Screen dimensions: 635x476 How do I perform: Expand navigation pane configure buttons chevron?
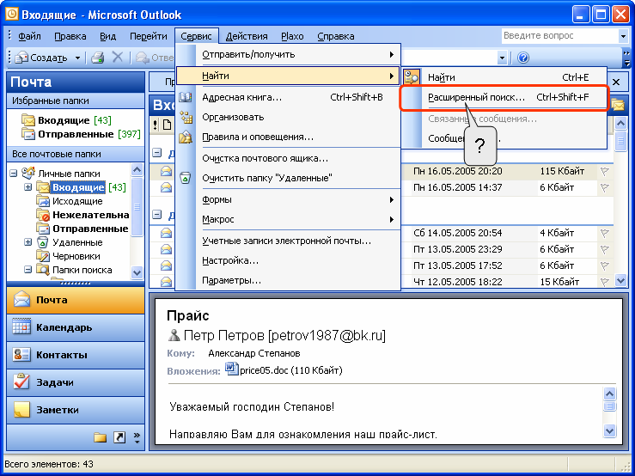[137, 437]
